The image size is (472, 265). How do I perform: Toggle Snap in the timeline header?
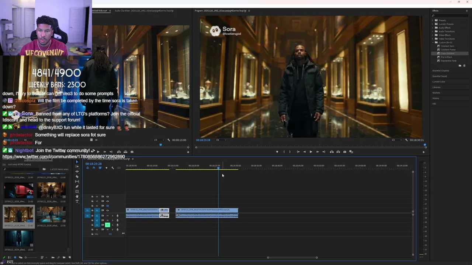point(94,168)
